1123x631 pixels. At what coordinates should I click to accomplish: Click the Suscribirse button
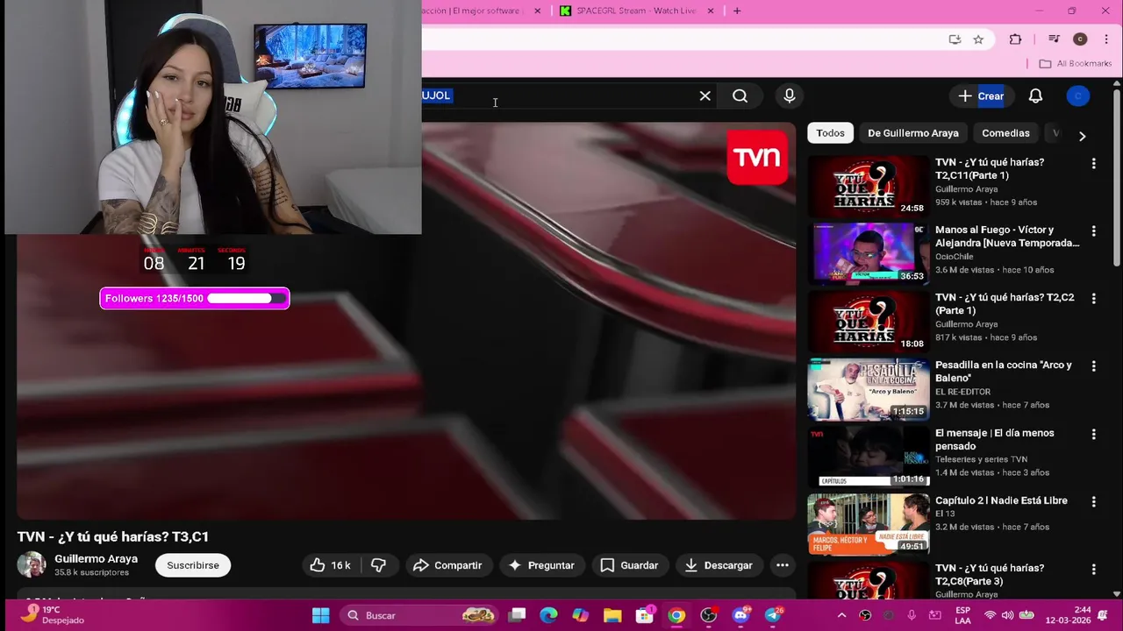click(193, 565)
